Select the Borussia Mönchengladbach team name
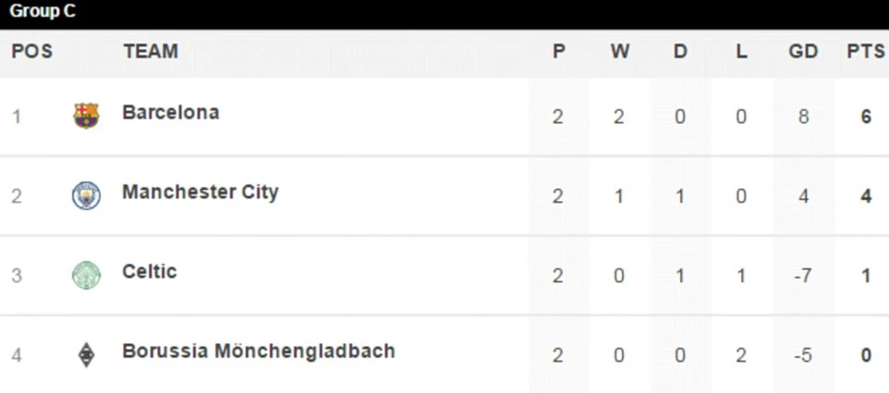 [258, 351]
